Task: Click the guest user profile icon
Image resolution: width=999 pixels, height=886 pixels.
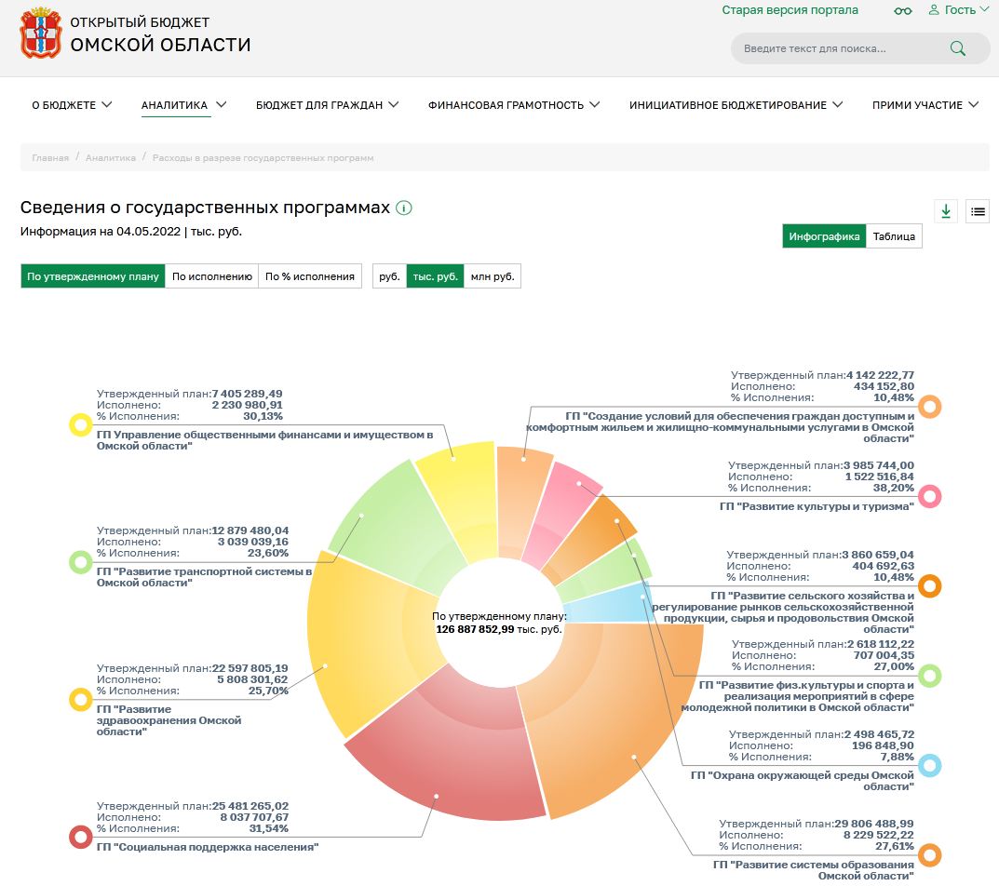Action: tap(934, 10)
